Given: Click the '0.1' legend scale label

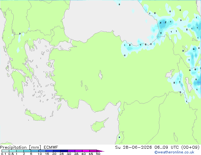Looking at the screenshot, I should click(3, 154).
